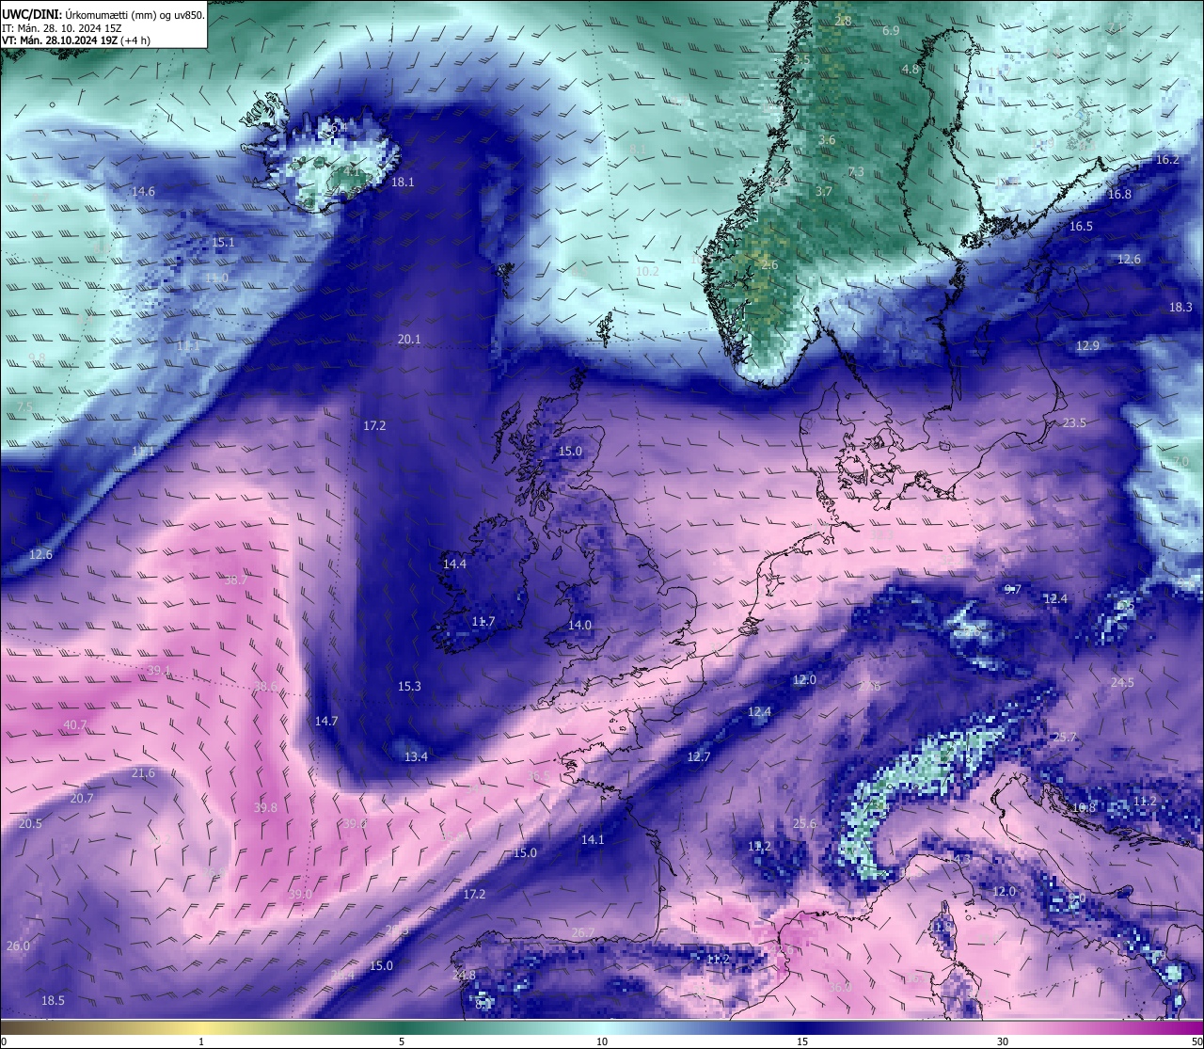This screenshot has height=1049, width=1204.
Task: Click the 16.5 value label
Action: (x=1081, y=226)
